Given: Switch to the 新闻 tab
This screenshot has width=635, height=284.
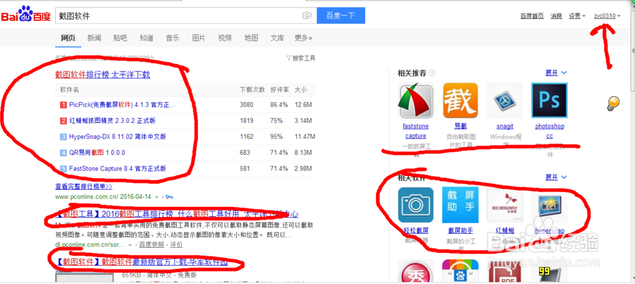Looking at the screenshot, I should [x=94, y=38].
